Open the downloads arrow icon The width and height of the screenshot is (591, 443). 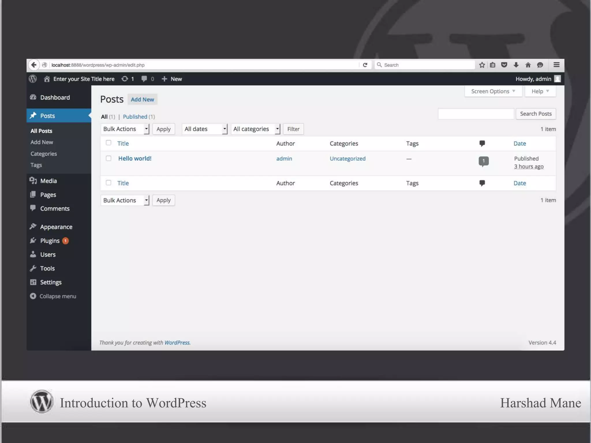(x=516, y=65)
